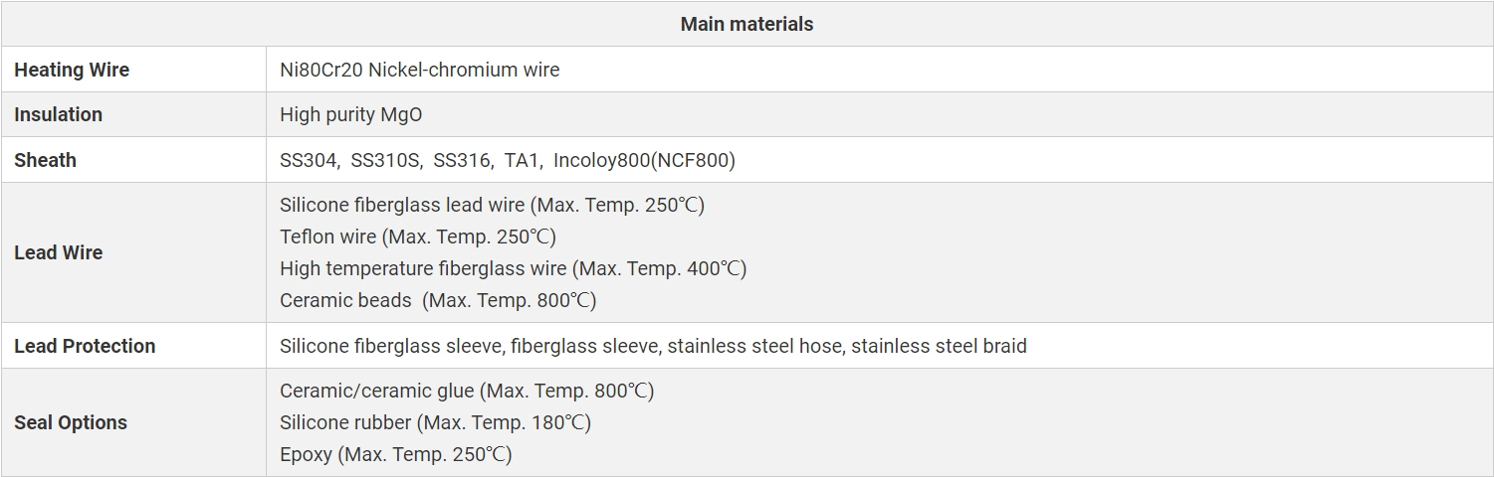Select the Sheath row label

45,160
